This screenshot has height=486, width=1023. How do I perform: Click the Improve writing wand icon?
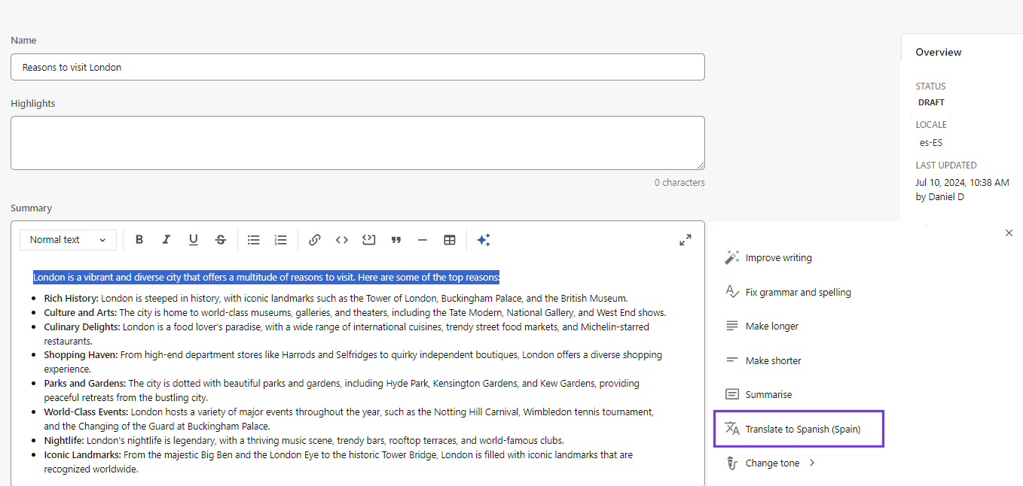(x=732, y=257)
